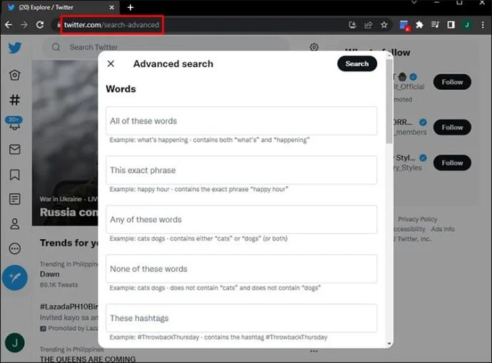
Task: Close the Advanced search dialog
Action: 111,63
